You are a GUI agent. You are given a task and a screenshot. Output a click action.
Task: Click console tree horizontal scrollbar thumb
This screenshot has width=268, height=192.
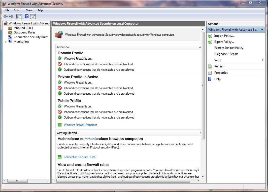pyautogui.click(x=17, y=181)
